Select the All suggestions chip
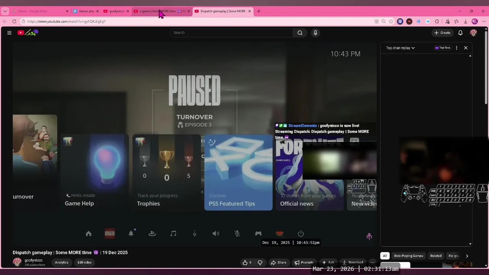 click(385, 256)
